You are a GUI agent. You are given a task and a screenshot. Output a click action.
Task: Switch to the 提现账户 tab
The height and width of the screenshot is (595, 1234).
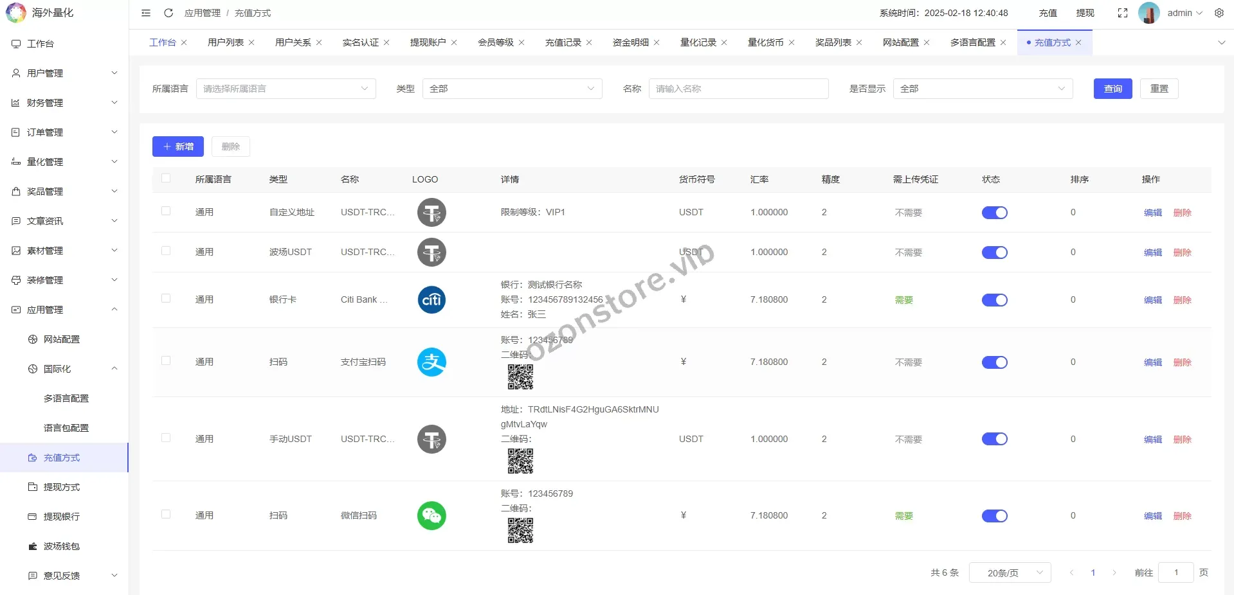pyautogui.click(x=428, y=42)
